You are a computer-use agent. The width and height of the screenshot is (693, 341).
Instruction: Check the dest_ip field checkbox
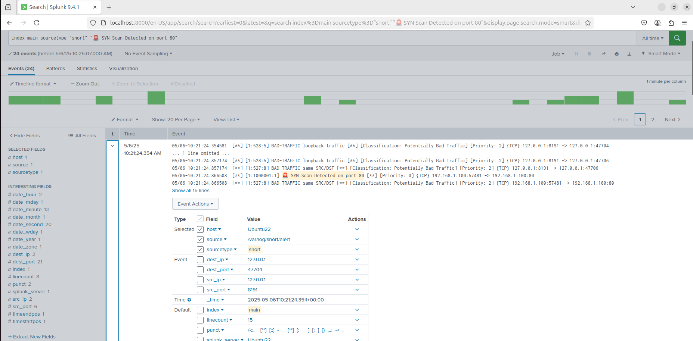[x=200, y=260]
